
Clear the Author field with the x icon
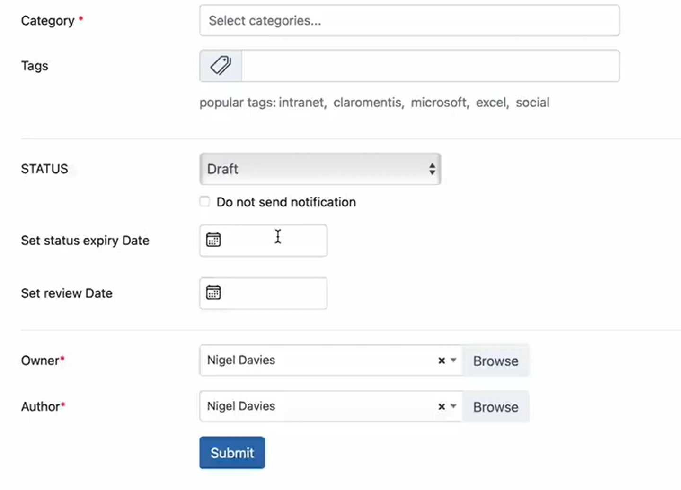point(442,406)
